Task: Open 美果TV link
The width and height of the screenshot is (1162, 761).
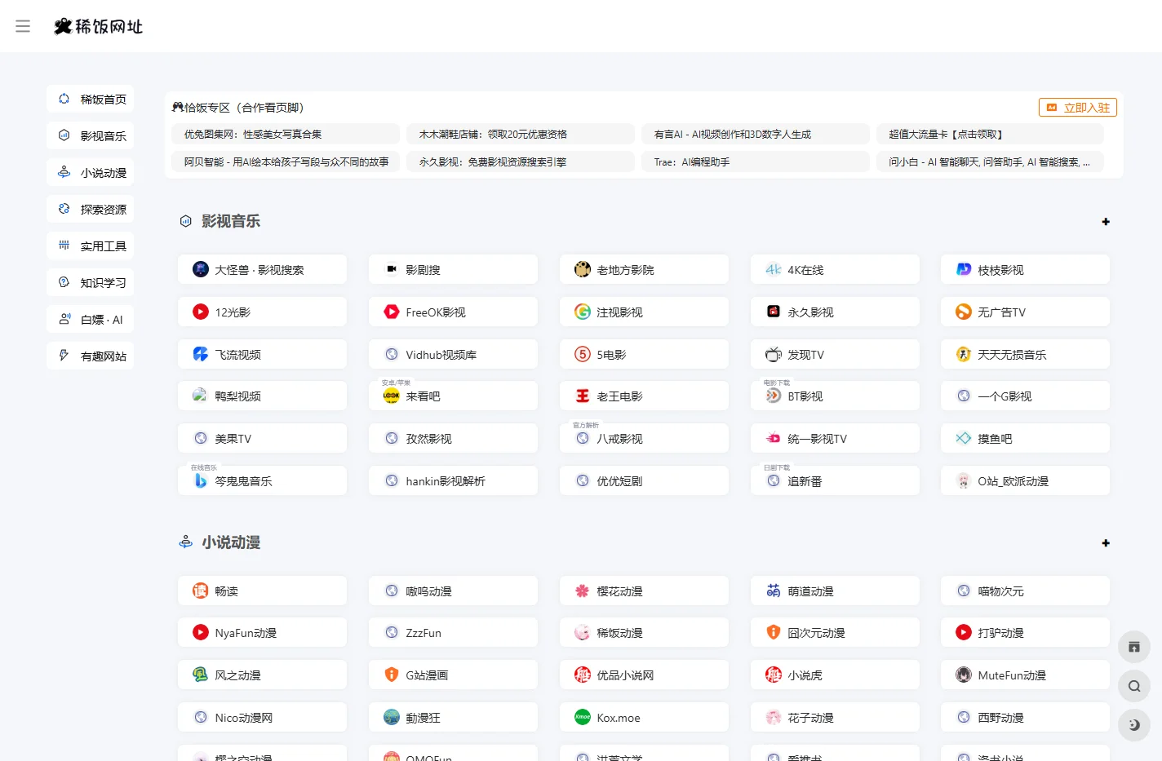Action: 262,438
